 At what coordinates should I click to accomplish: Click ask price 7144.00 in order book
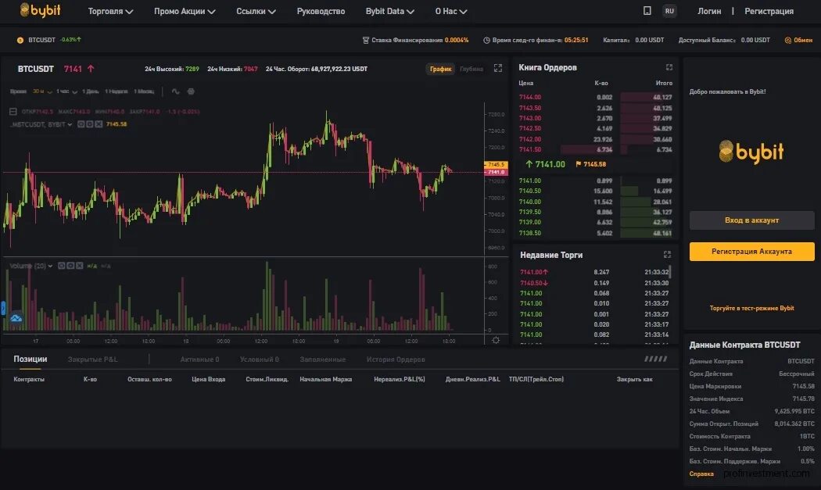tap(530, 98)
